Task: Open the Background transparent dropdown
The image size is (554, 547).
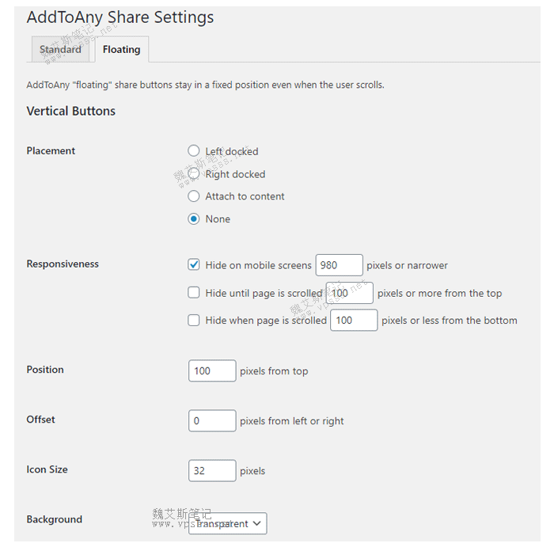Action: tap(228, 523)
